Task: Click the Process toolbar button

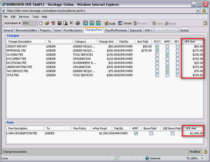Action: pyautogui.click(x=140, y=23)
